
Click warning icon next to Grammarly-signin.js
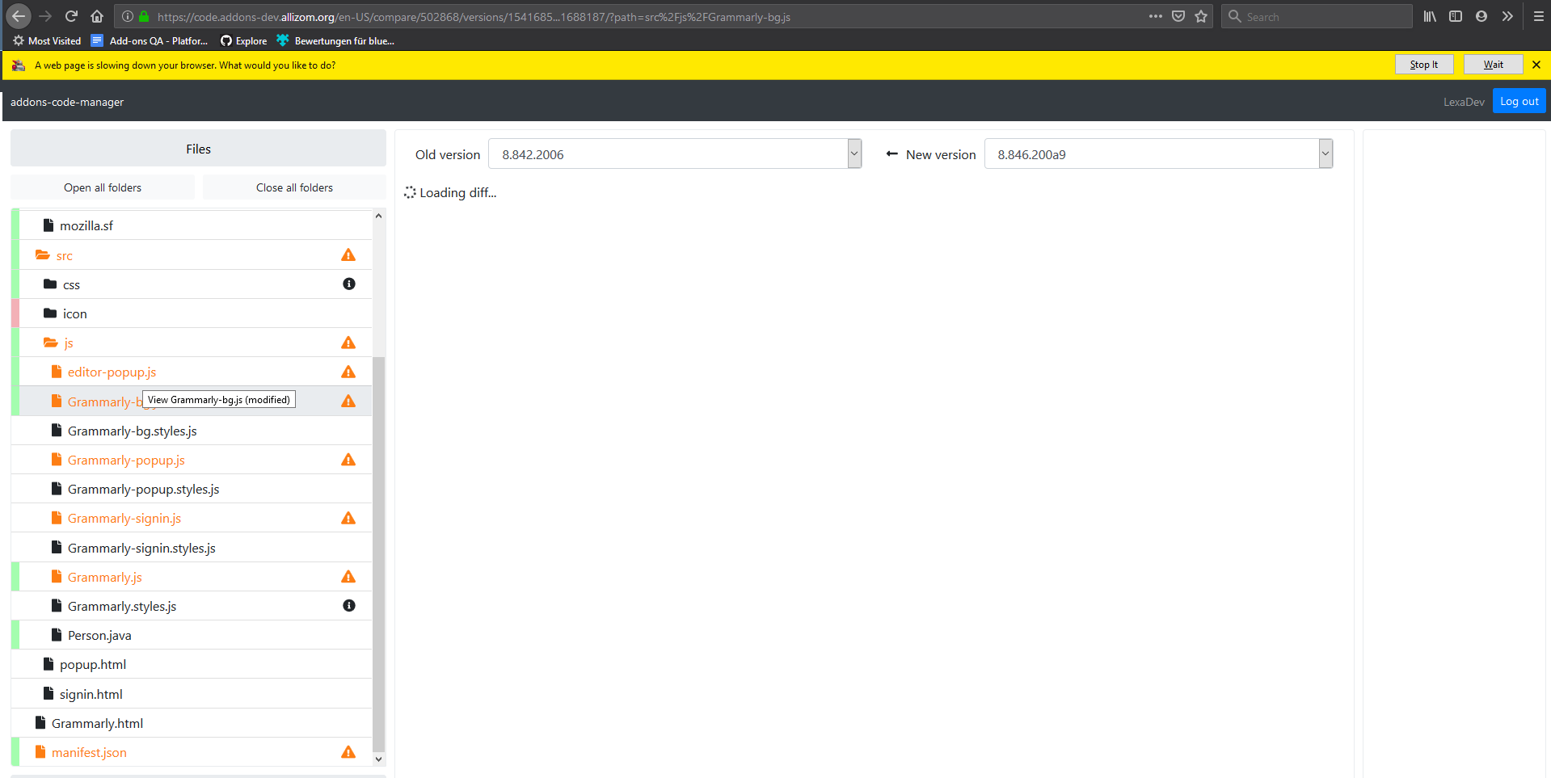[x=348, y=518]
